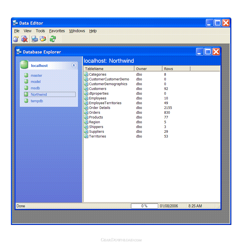242x242 pixels.
Task: Click the green refresh arrows icon
Action: [53, 39]
